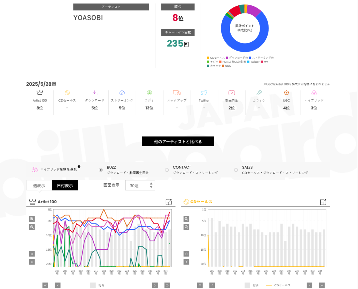Switch to the 週表示 tab
This screenshot has height=289, width=358.
[39, 185]
